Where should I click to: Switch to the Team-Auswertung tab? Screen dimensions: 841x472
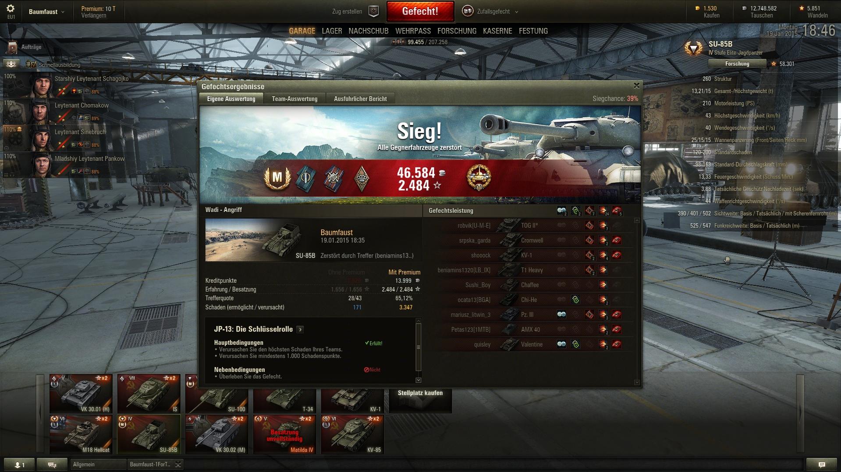[295, 99]
